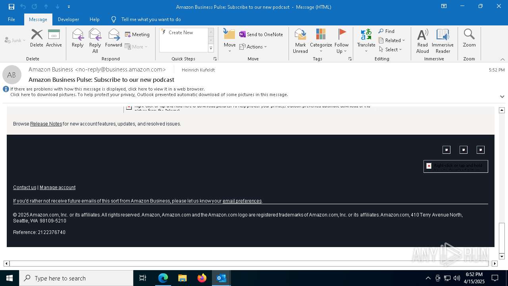This screenshot has width=508, height=286.
Task: Open Ribbon Display Options
Action: click(x=444, y=6)
